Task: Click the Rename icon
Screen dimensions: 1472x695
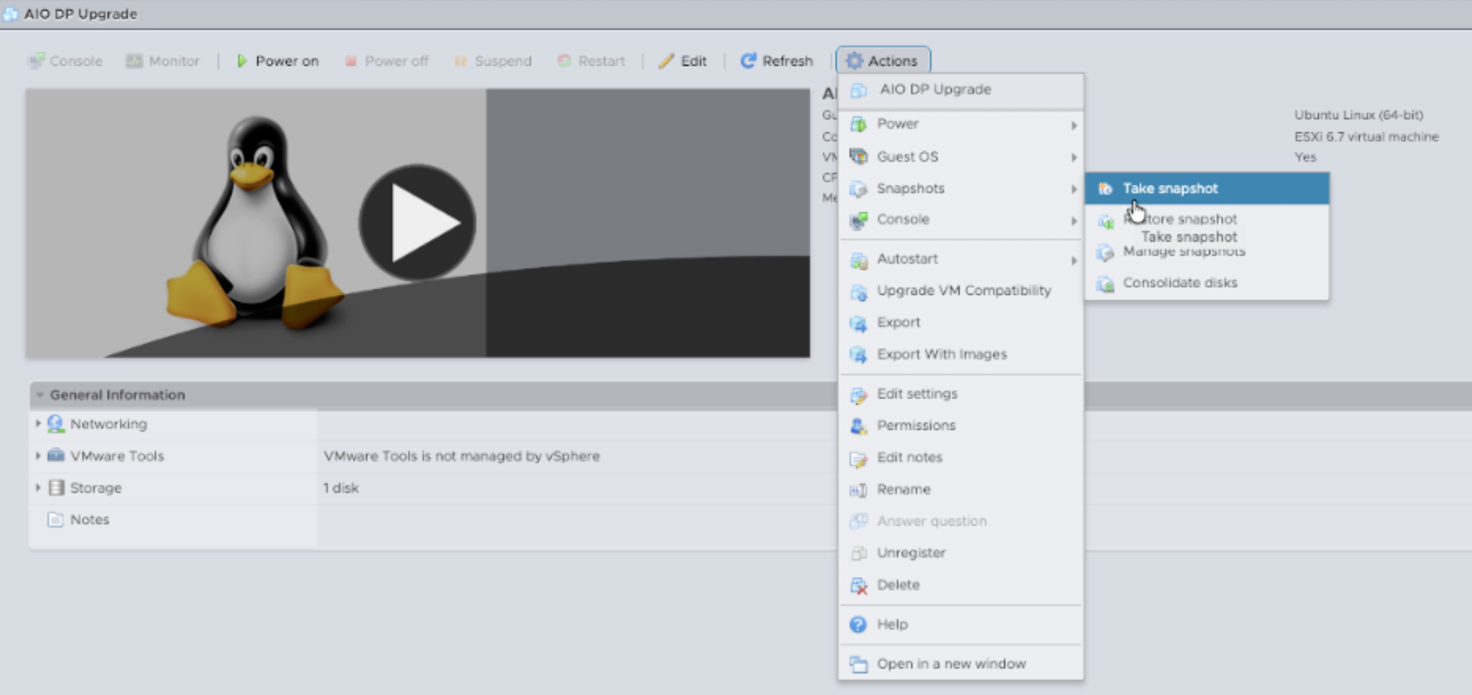Action: coord(858,490)
